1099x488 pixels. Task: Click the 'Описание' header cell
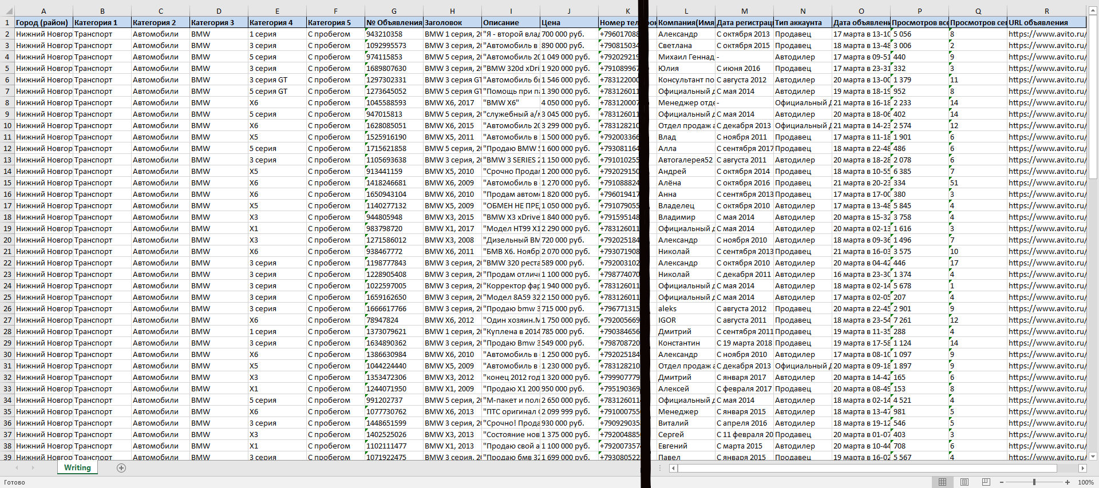pos(511,22)
